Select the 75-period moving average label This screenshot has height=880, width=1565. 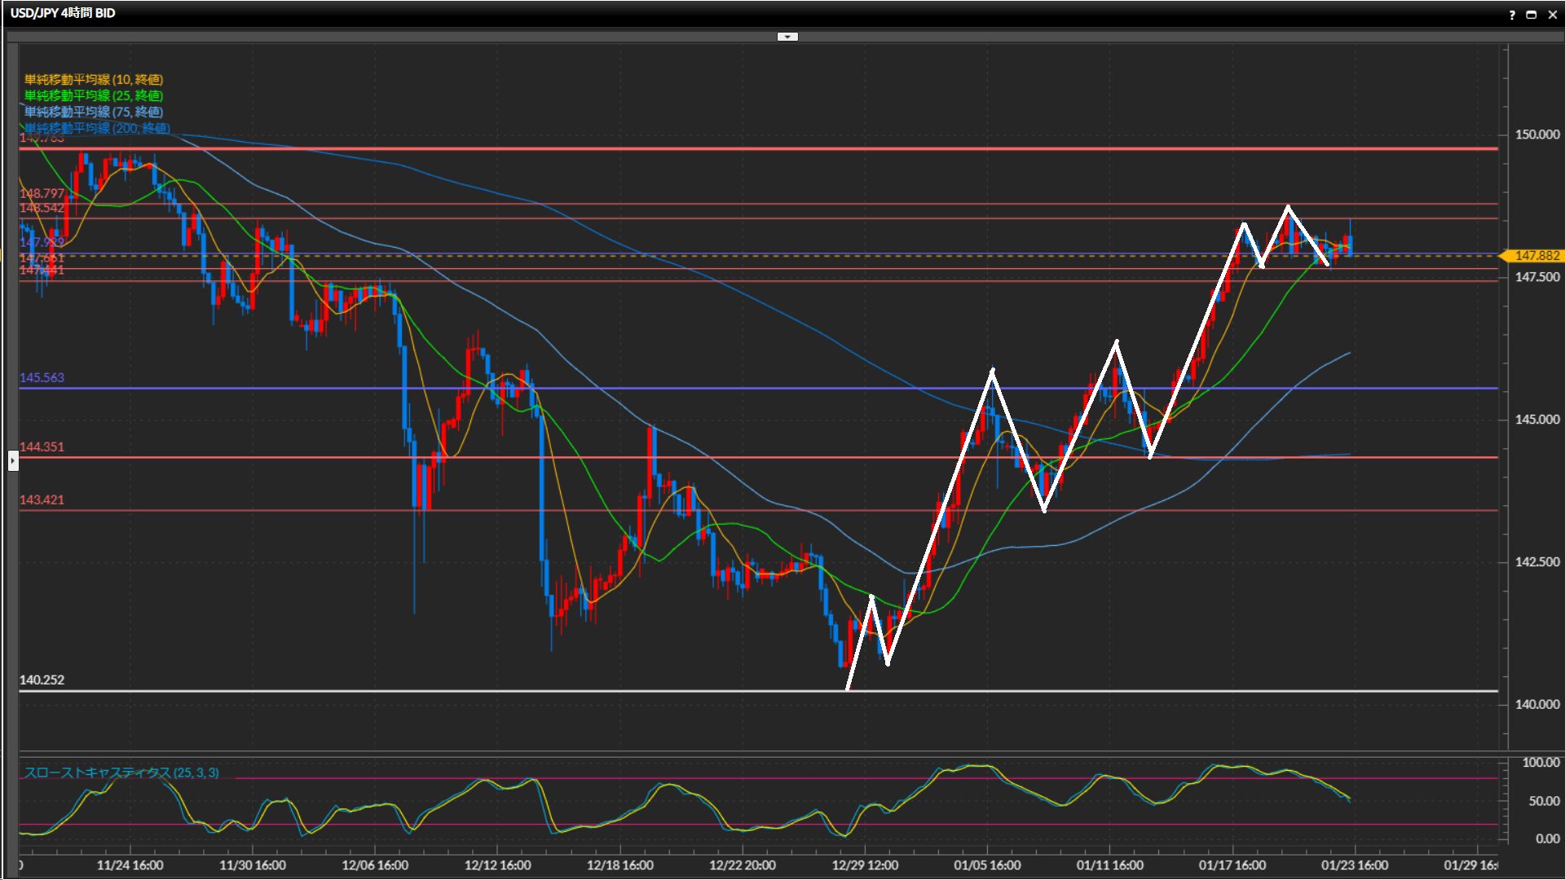(93, 112)
